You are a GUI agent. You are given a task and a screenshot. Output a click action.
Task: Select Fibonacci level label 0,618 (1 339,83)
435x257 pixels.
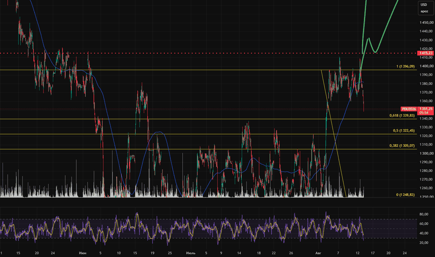pos(402,115)
